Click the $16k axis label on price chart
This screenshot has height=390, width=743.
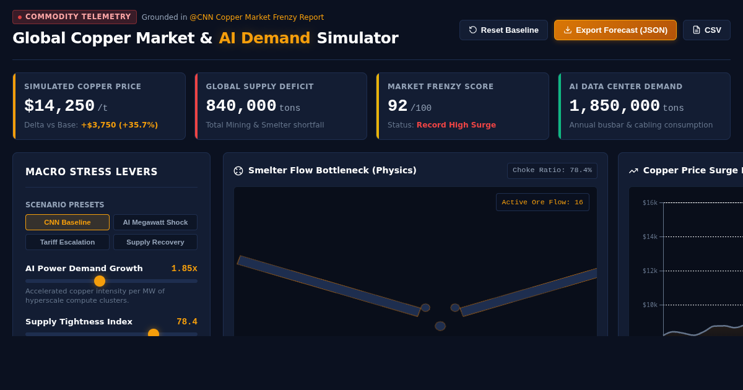[x=650, y=202]
